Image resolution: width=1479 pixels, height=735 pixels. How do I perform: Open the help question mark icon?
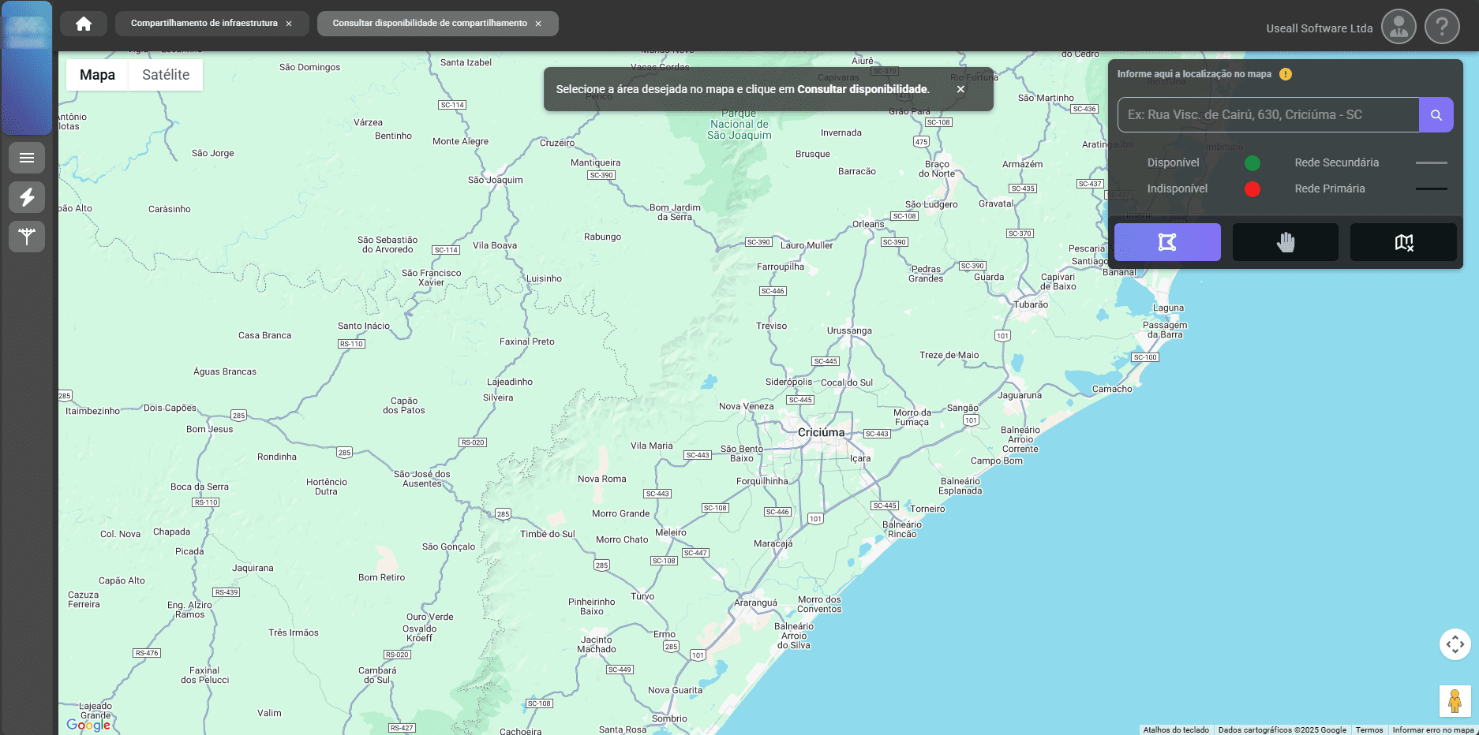tap(1441, 27)
